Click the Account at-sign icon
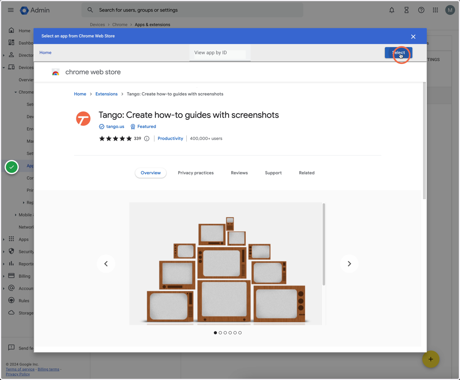This screenshot has height=380, width=460. click(x=11, y=288)
